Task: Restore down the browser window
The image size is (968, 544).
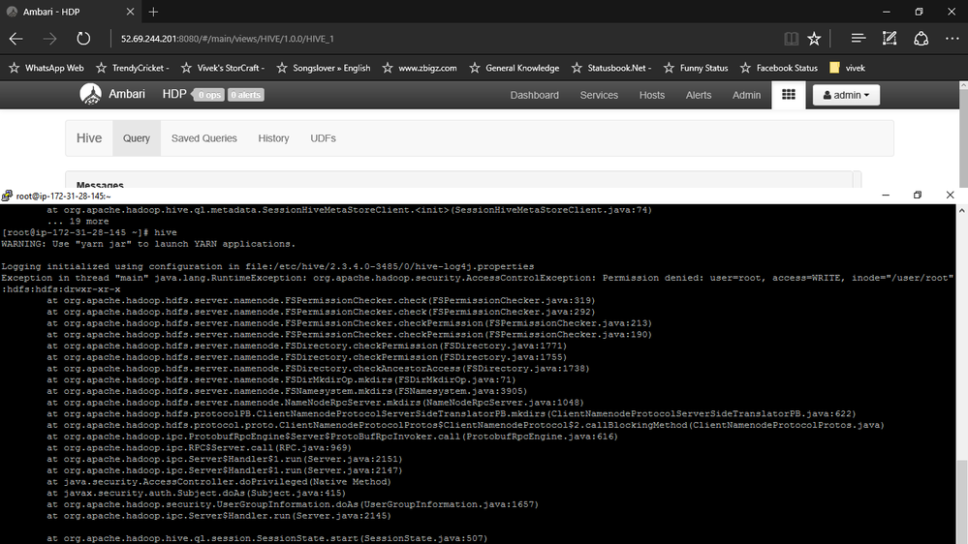Action: click(919, 12)
